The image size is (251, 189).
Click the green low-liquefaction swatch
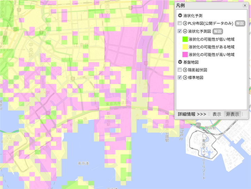click(x=185, y=39)
